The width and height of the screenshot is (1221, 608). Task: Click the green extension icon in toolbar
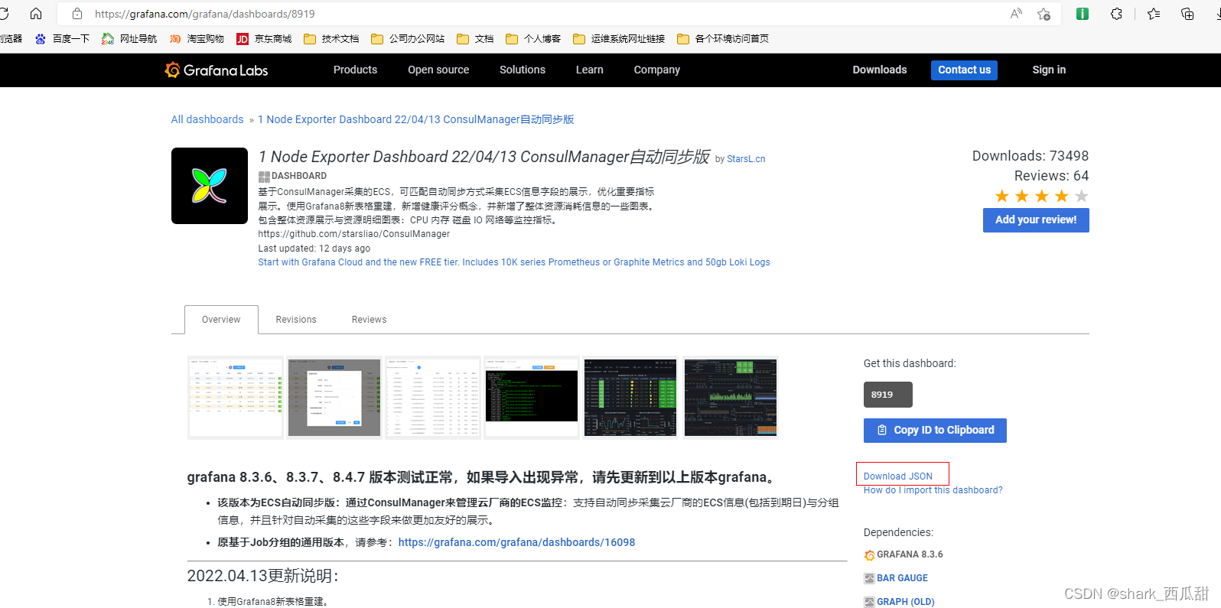coord(1083,14)
